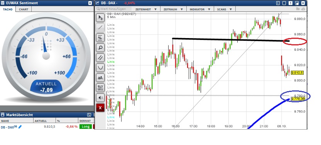Close the EUWAX Sentiment panel
The image size is (321, 145).
90,3
